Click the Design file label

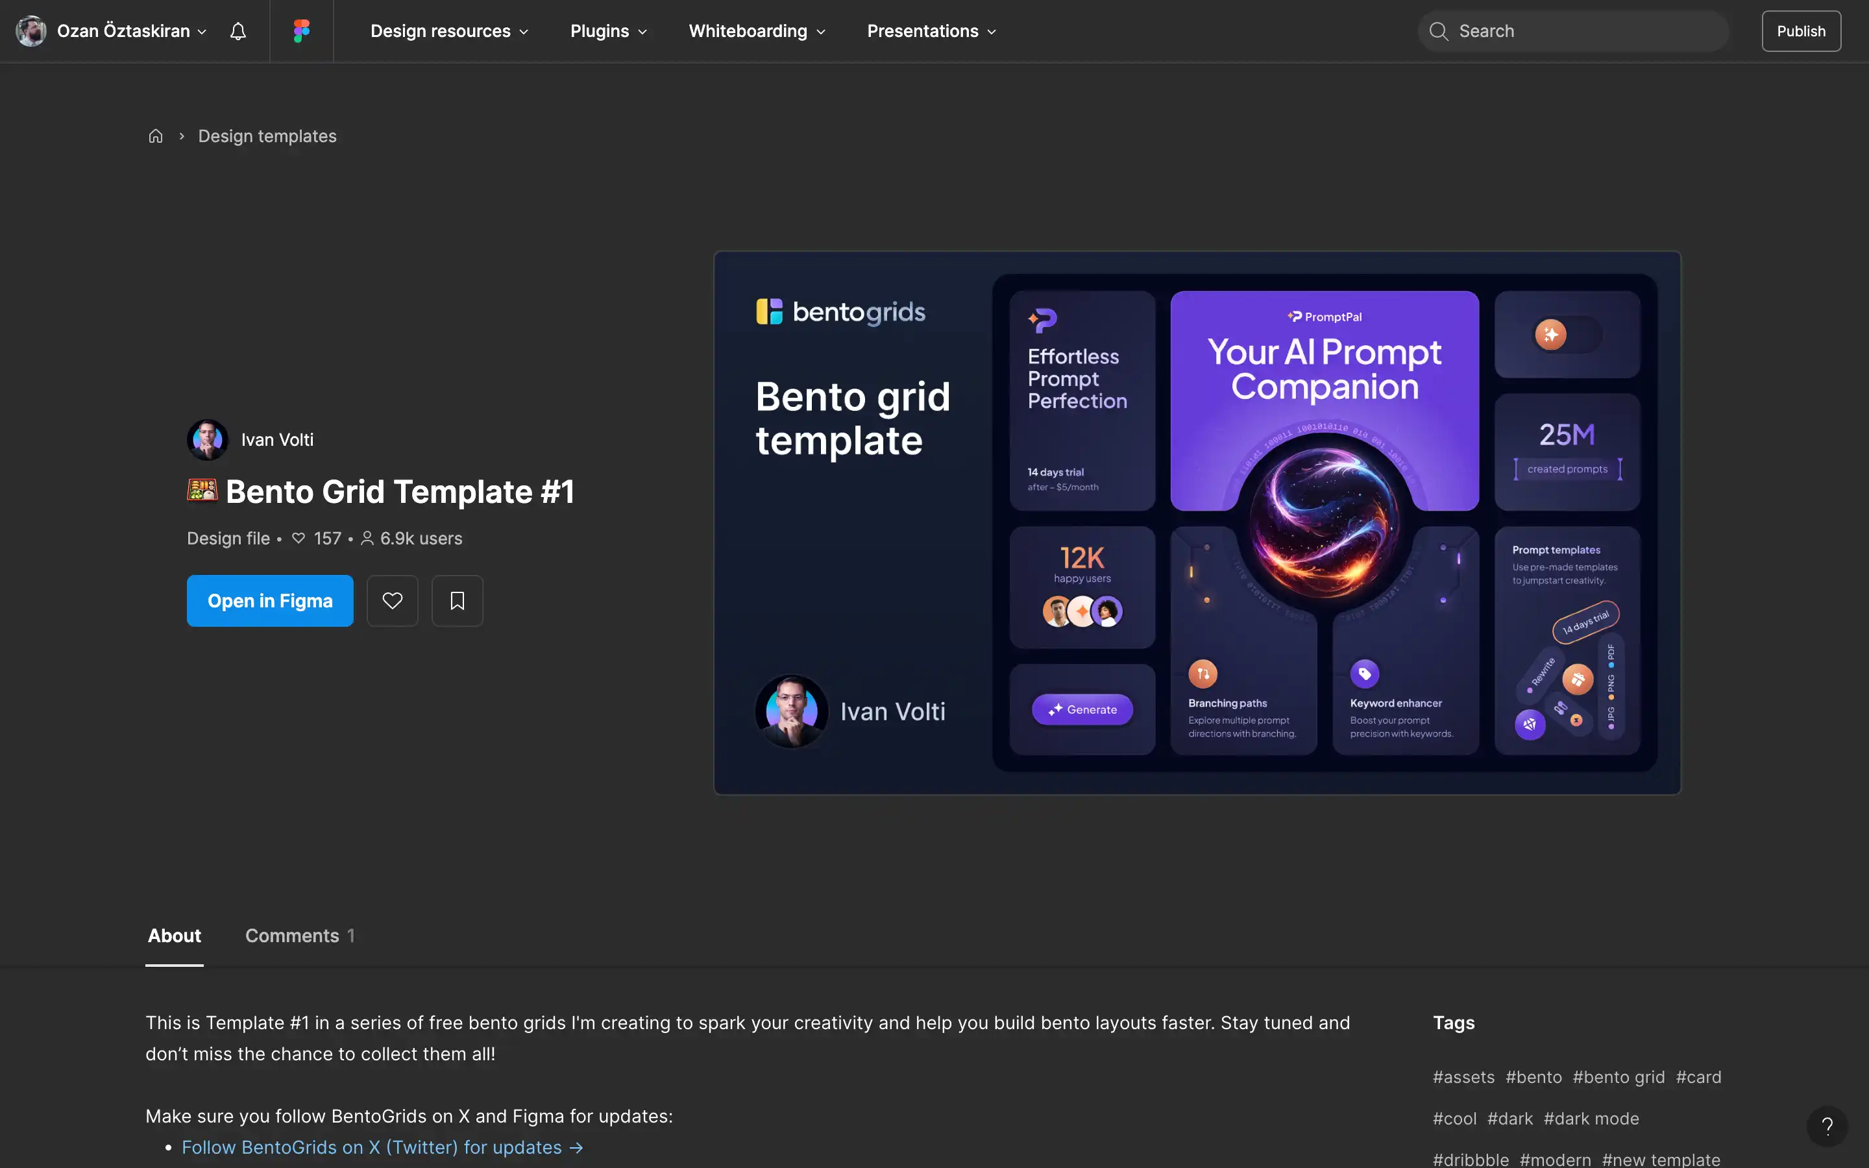(228, 539)
